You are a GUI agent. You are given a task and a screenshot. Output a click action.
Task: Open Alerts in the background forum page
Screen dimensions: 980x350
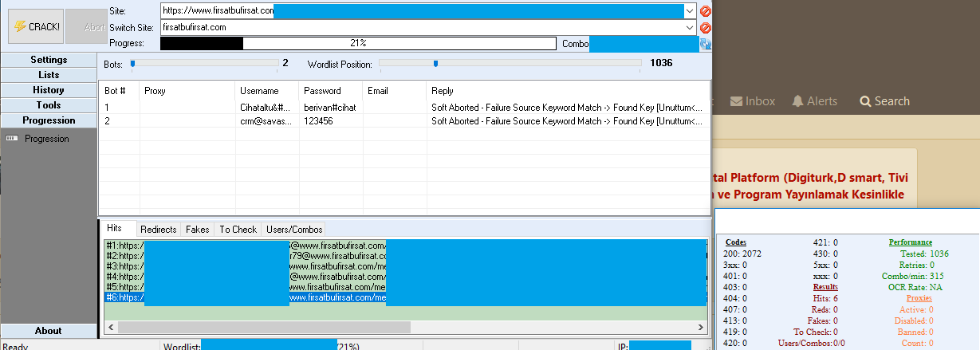(x=814, y=101)
